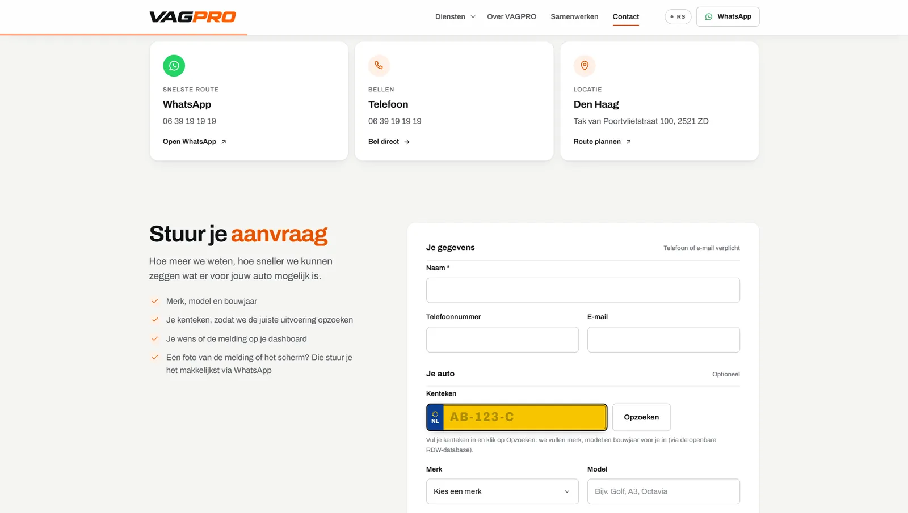This screenshot has height=513, width=908.
Task: Click the address Tak van Poortvlietstraat 100
Action: coord(641,121)
